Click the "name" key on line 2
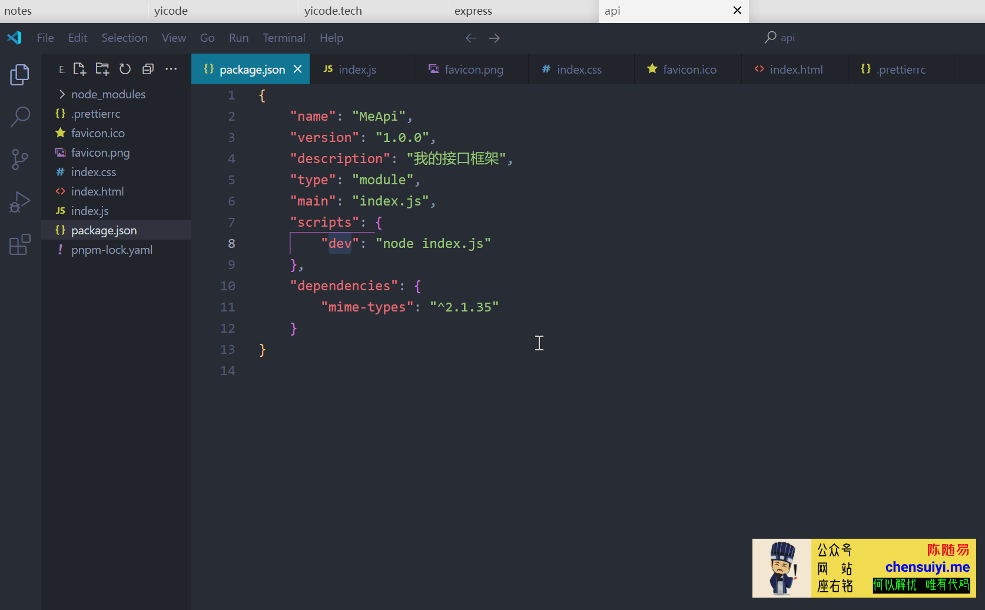Image resolution: width=985 pixels, height=610 pixels. [x=313, y=117]
